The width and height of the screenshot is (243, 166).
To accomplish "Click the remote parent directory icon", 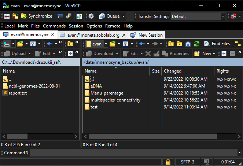I will coord(171,44).
